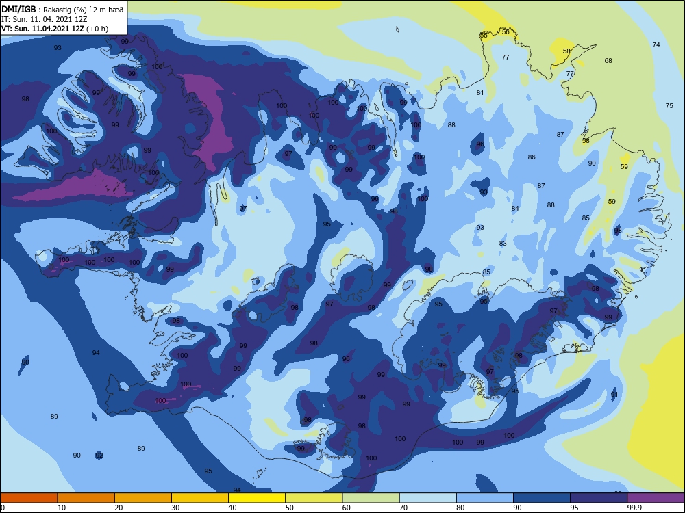685x513 pixels.
Task: Click the humidity value '92' on the map
Action: [x=99, y=456]
